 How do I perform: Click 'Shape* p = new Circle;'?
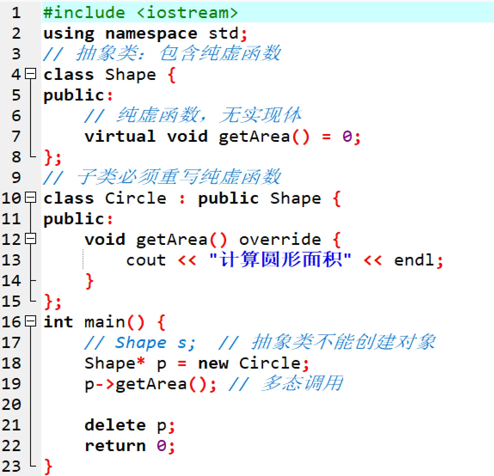(x=197, y=363)
